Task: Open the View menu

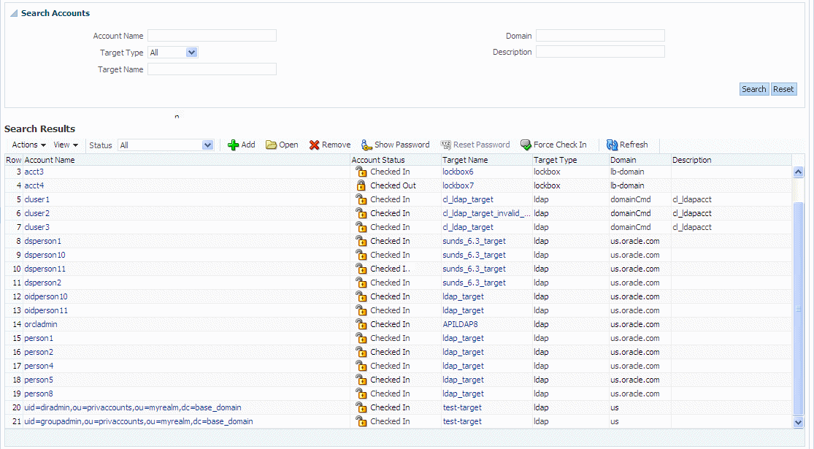Action: [x=66, y=145]
